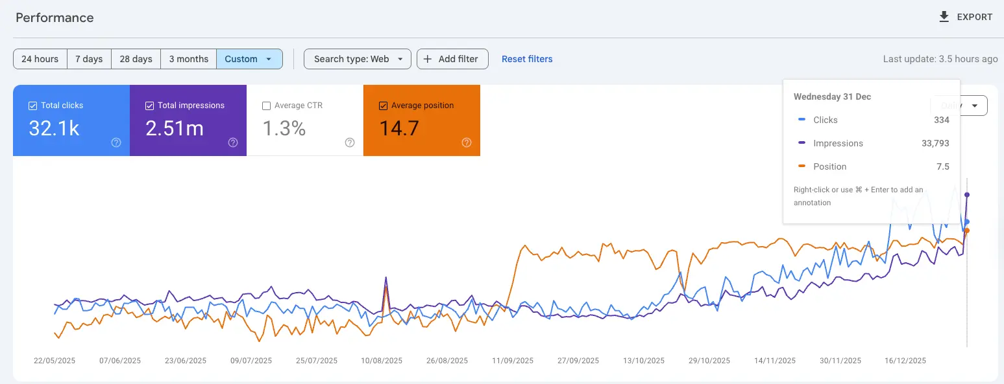Uncheck the Total impressions checkbox

pyautogui.click(x=150, y=106)
